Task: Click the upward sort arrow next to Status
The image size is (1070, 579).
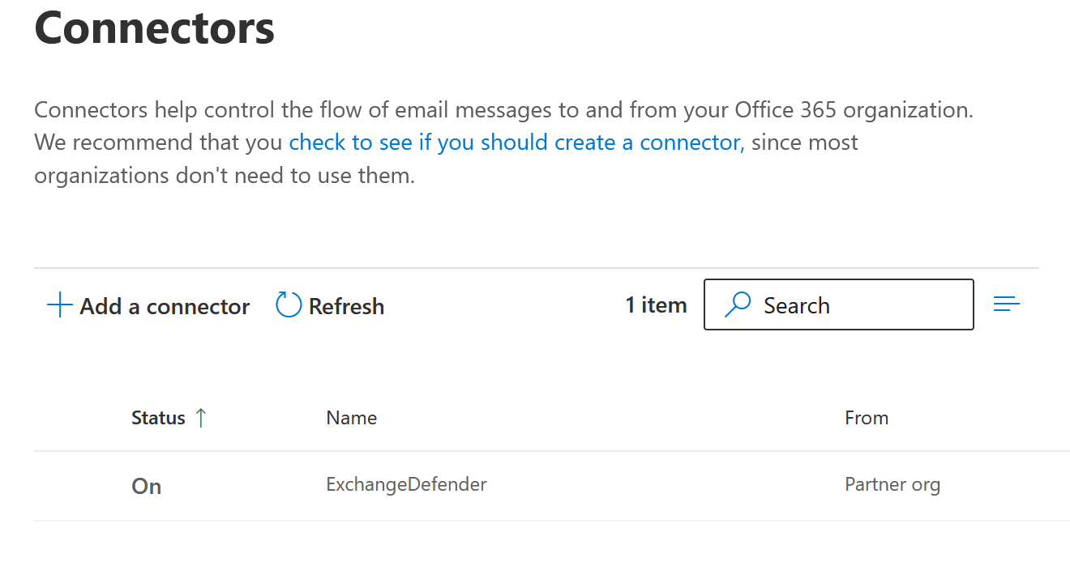Action: (x=201, y=416)
